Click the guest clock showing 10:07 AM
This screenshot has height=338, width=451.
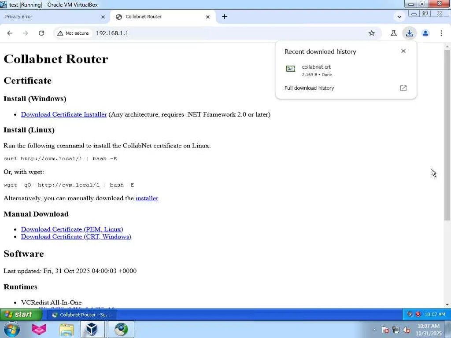[435, 314]
